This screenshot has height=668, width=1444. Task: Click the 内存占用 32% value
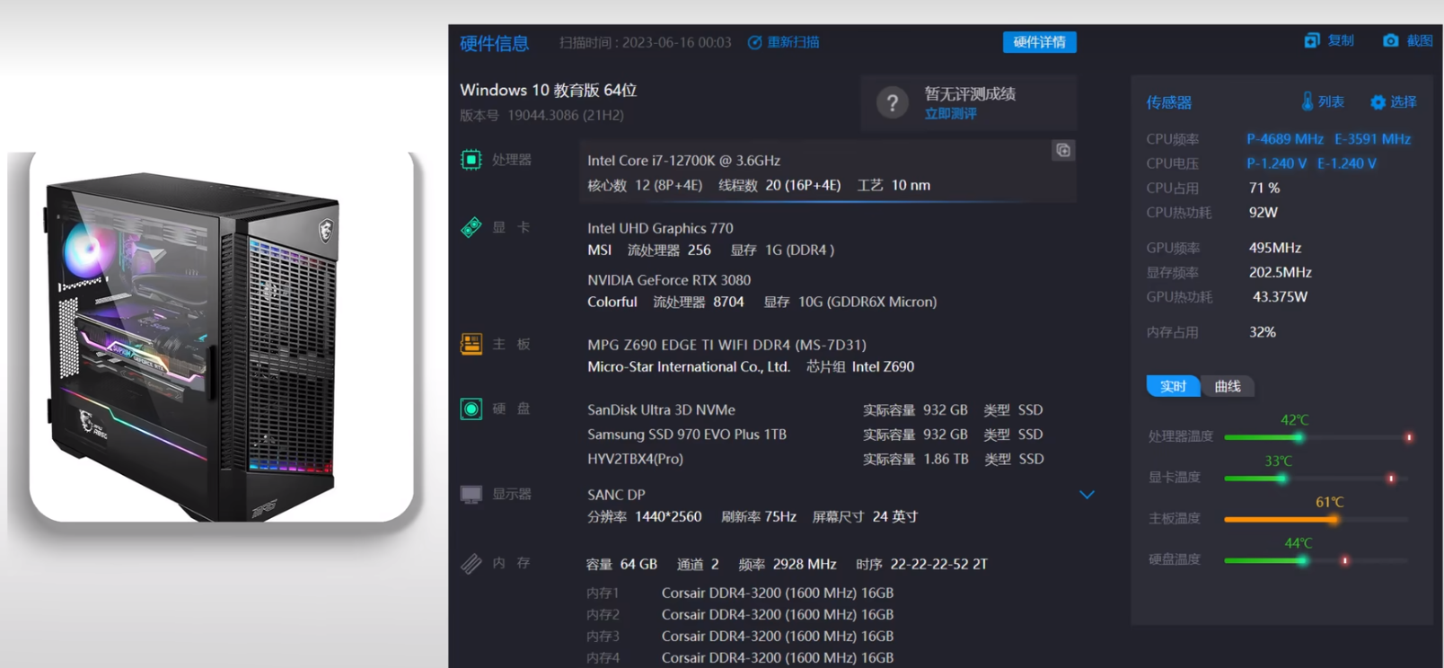pyautogui.click(x=1262, y=332)
